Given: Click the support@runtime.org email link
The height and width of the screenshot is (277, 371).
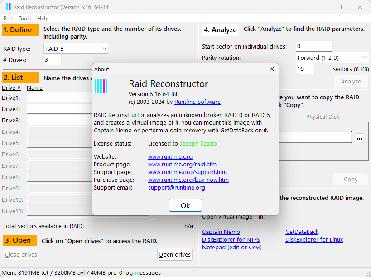Looking at the screenshot, I should [x=177, y=188].
